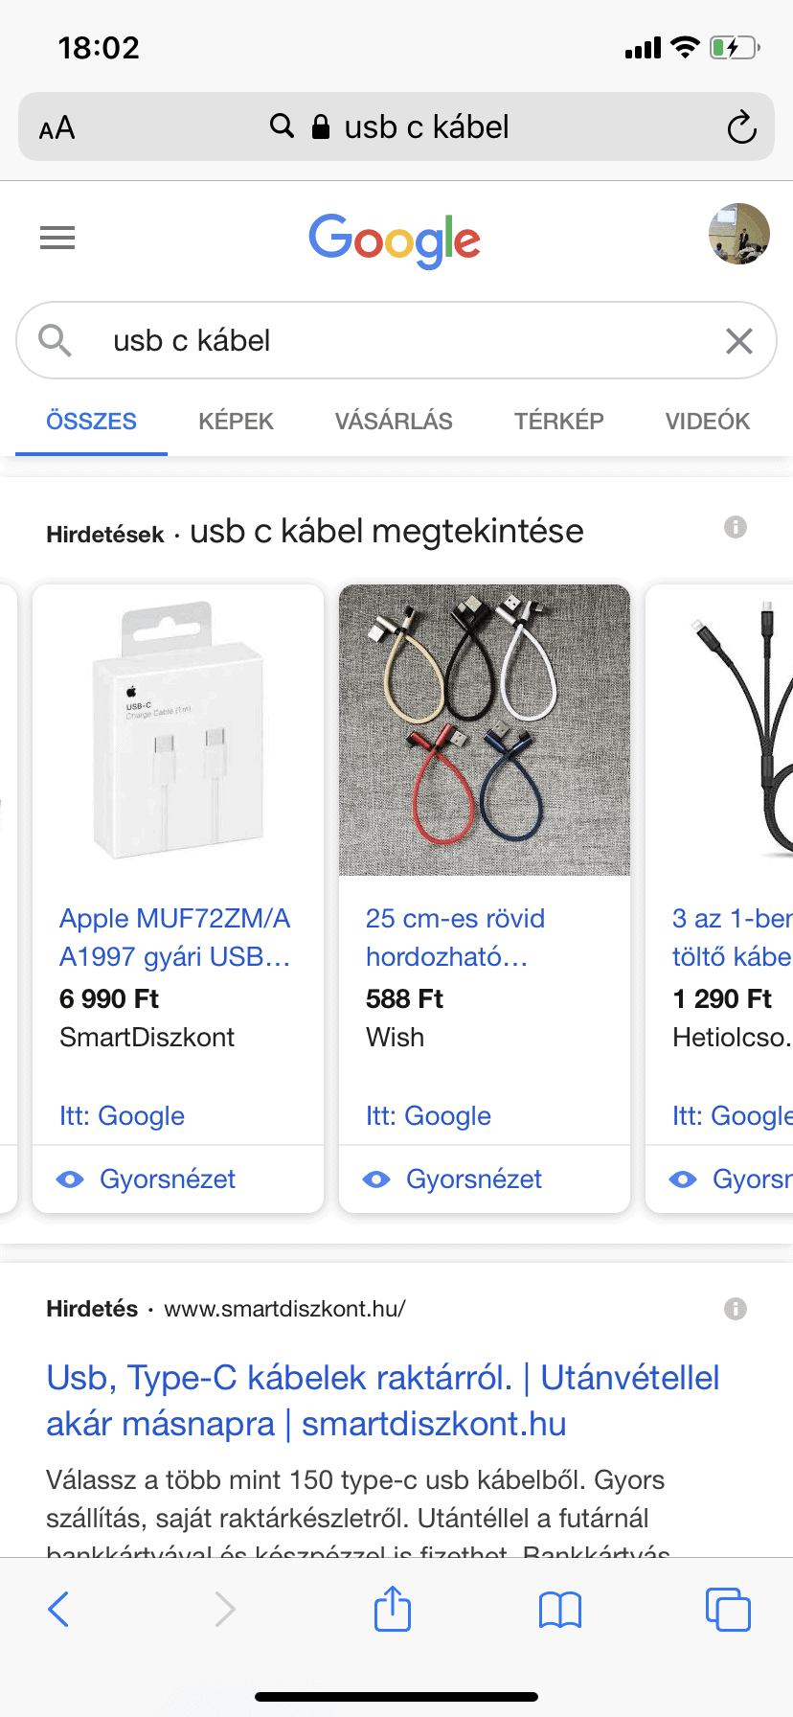The width and height of the screenshot is (793, 1717).
Task: Open Gyorsnézet for the Apple MUF72ZM/A cable
Action: pos(167,1179)
